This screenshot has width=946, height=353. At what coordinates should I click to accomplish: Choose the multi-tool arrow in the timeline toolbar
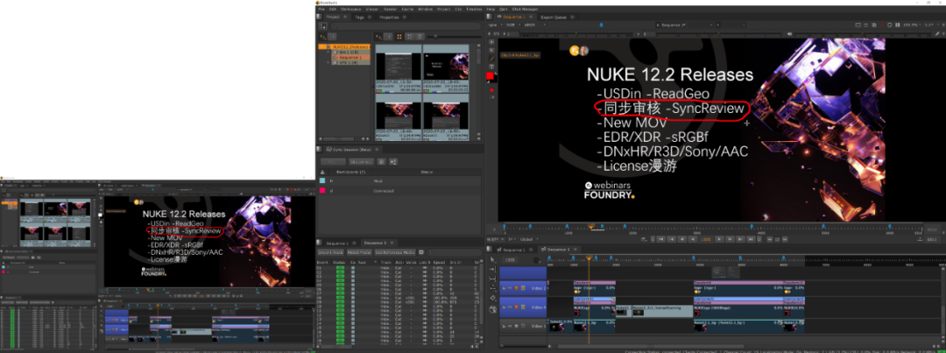click(493, 259)
